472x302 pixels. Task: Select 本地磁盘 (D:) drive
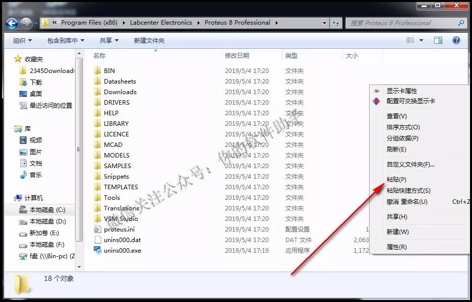click(x=42, y=221)
